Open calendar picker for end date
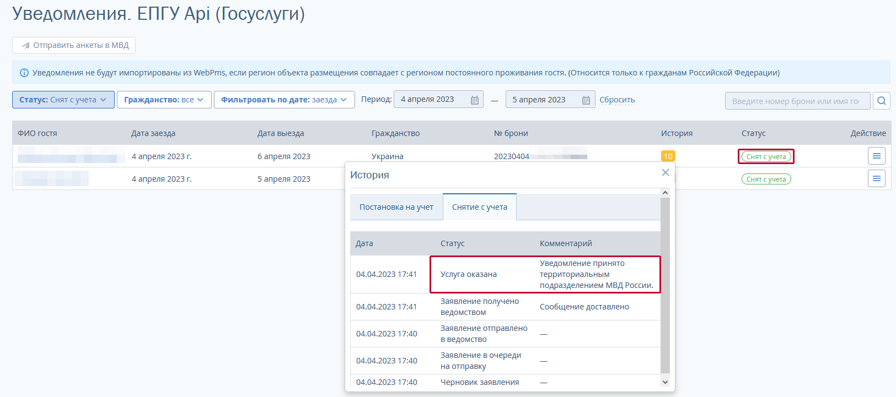This screenshot has width=896, height=397. (586, 100)
